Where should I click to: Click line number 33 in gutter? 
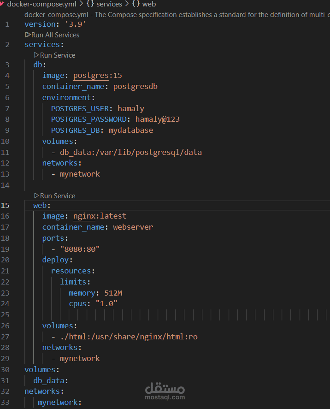click(5, 402)
